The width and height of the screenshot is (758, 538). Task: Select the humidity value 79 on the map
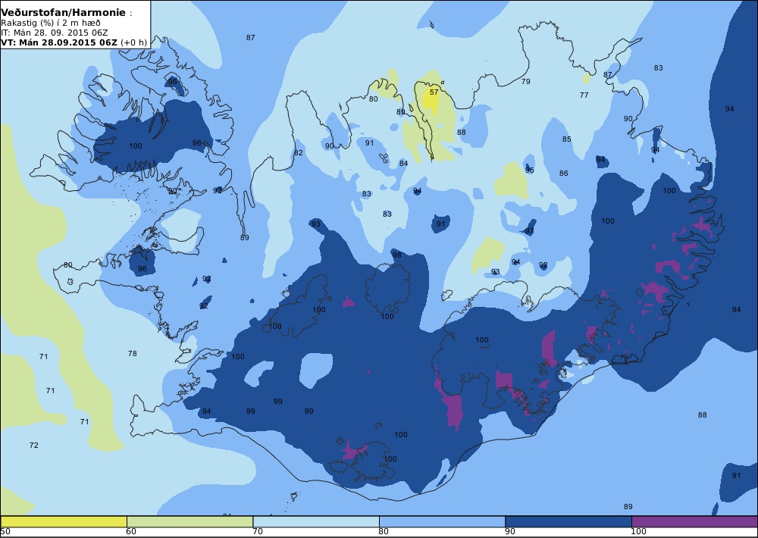pyautogui.click(x=526, y=81)
